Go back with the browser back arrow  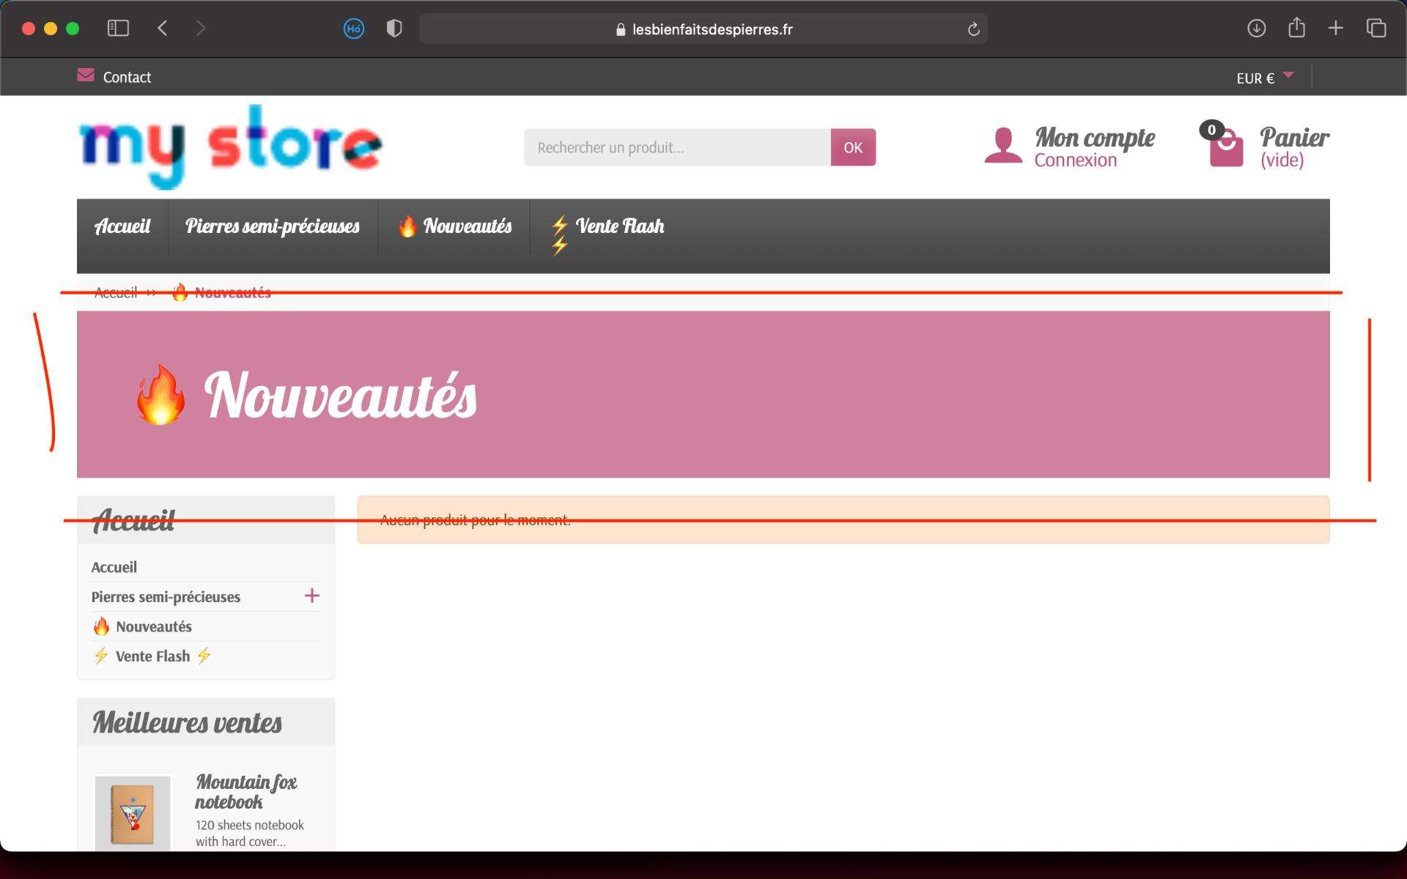tap(163, 29)
